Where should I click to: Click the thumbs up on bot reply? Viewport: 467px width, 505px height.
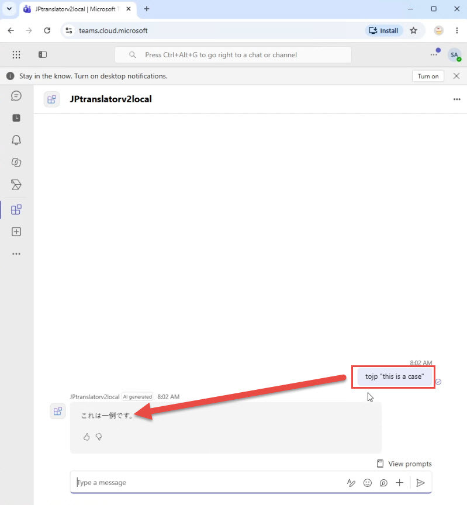(x=87, y=437)
